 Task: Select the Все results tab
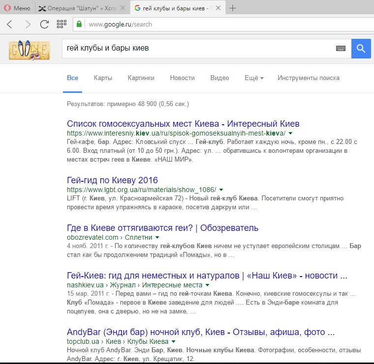coord(73,78)
